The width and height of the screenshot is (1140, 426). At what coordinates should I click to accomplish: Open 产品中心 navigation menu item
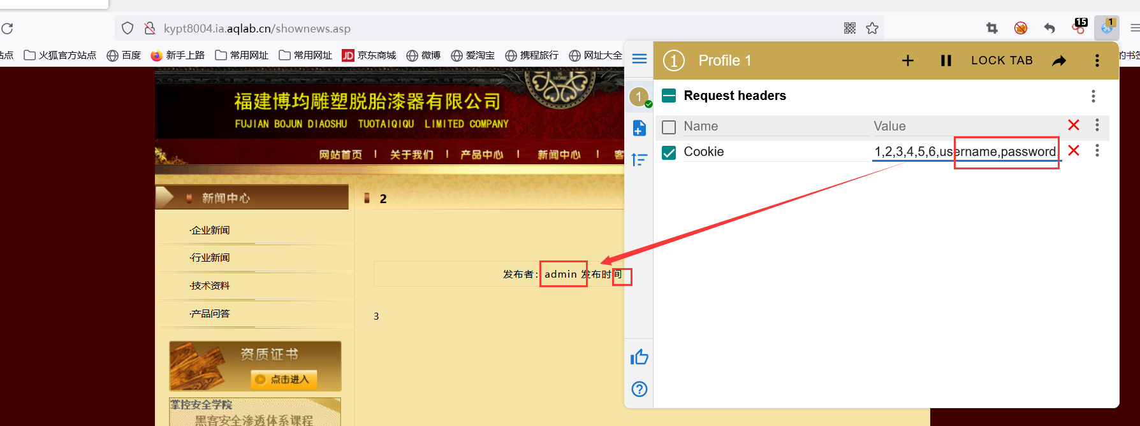tap(482, 155)
